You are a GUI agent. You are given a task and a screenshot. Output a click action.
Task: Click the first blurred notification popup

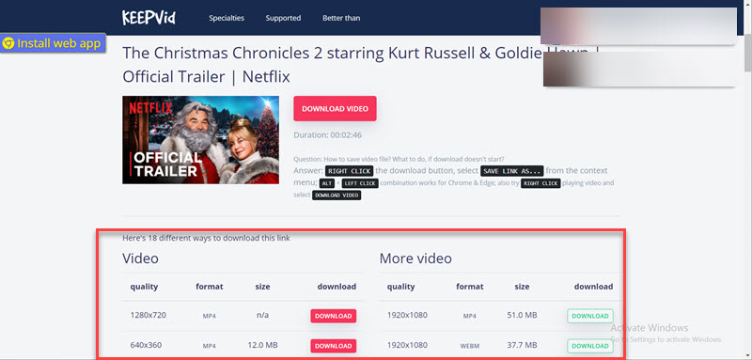tap(638, 26)
